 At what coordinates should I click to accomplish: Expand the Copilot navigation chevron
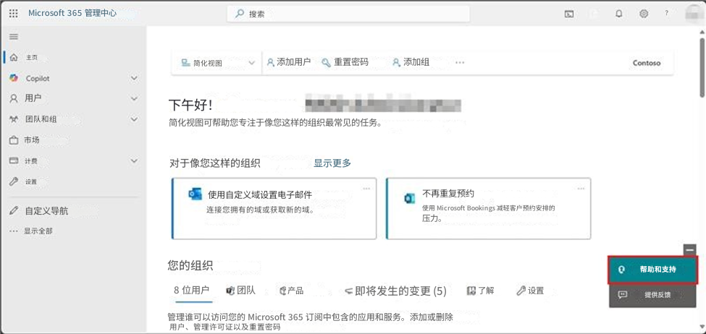134,78
